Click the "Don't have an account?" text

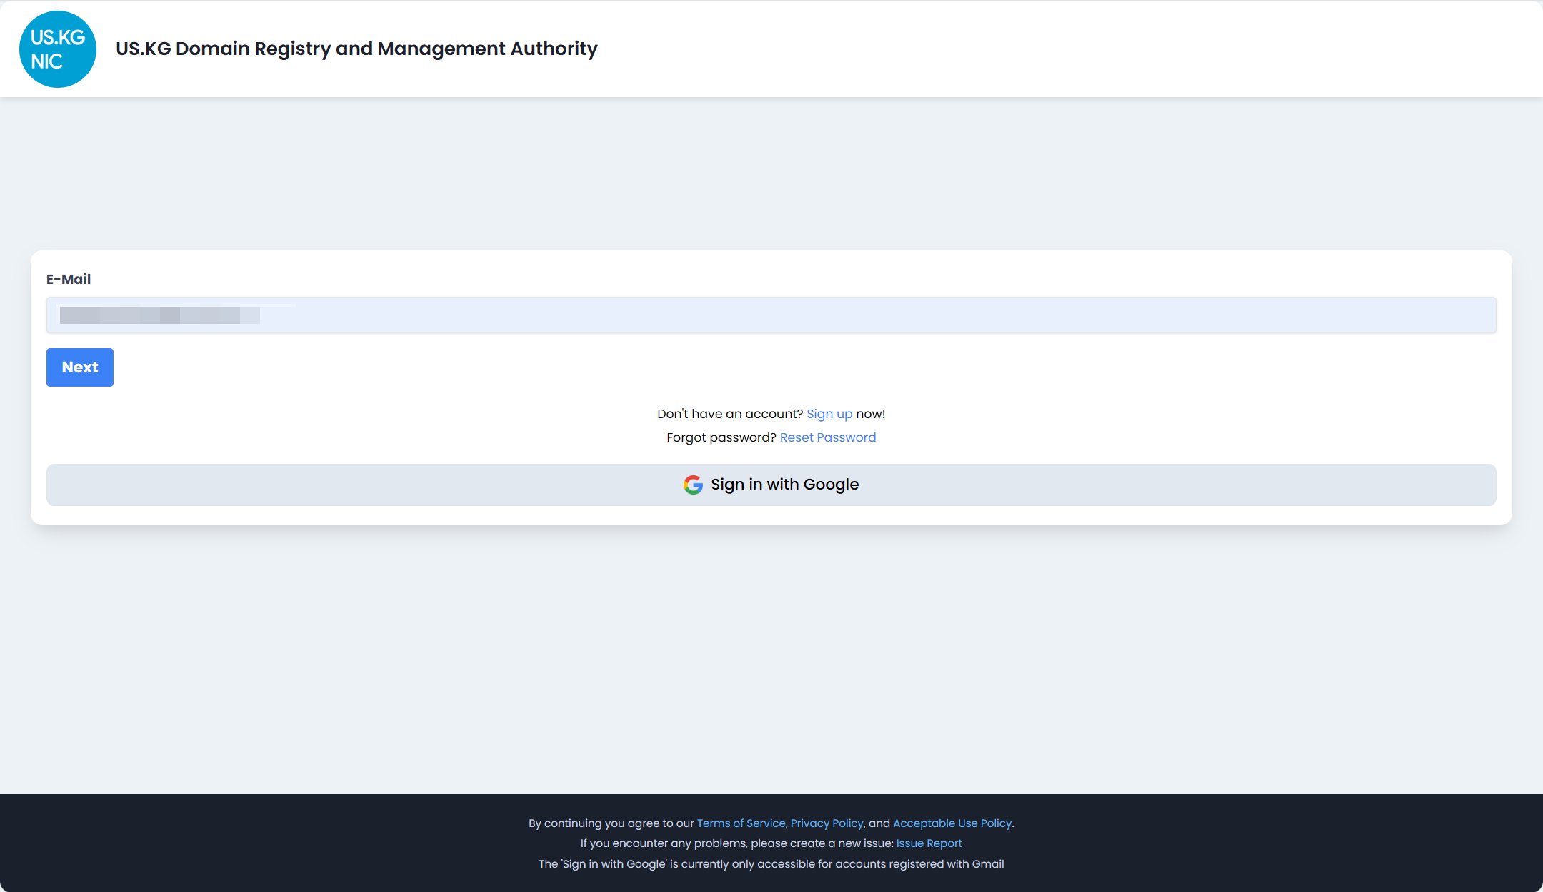click(x=730, y=414)
